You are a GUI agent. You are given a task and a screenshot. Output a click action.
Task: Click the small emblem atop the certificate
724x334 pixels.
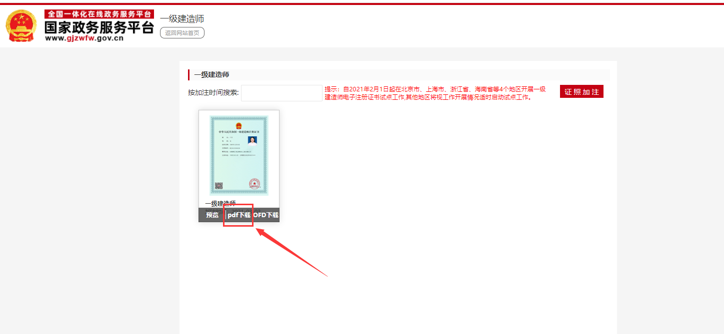238,123
